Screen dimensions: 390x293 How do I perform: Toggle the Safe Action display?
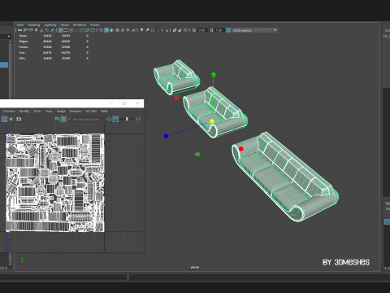pos(87,30)
